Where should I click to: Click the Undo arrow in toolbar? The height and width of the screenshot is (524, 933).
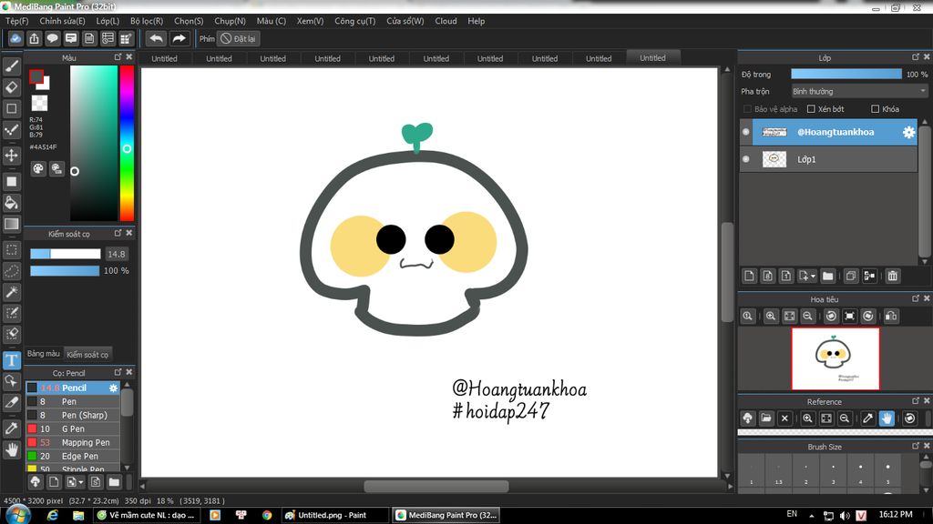pos(156,38)
